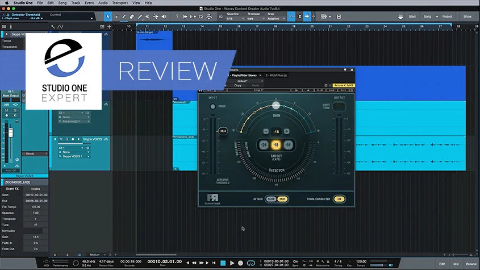Viewport: 480px width, 270px height.
Task: Click the Copy button in plugin header
Action: tap(237, 85)
